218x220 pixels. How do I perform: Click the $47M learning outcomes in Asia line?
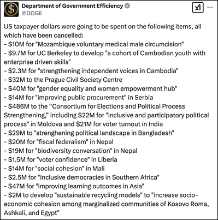click(x=74, y=186)
